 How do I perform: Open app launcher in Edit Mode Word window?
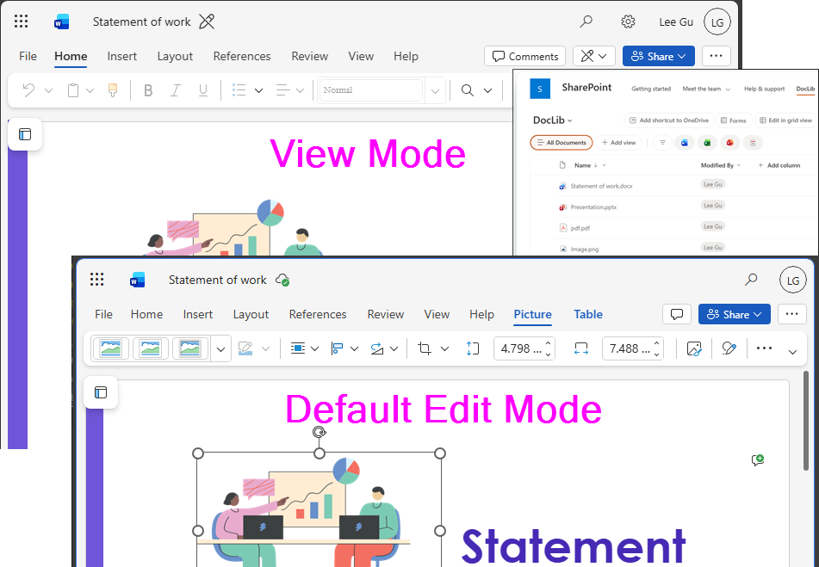[96, 280]
